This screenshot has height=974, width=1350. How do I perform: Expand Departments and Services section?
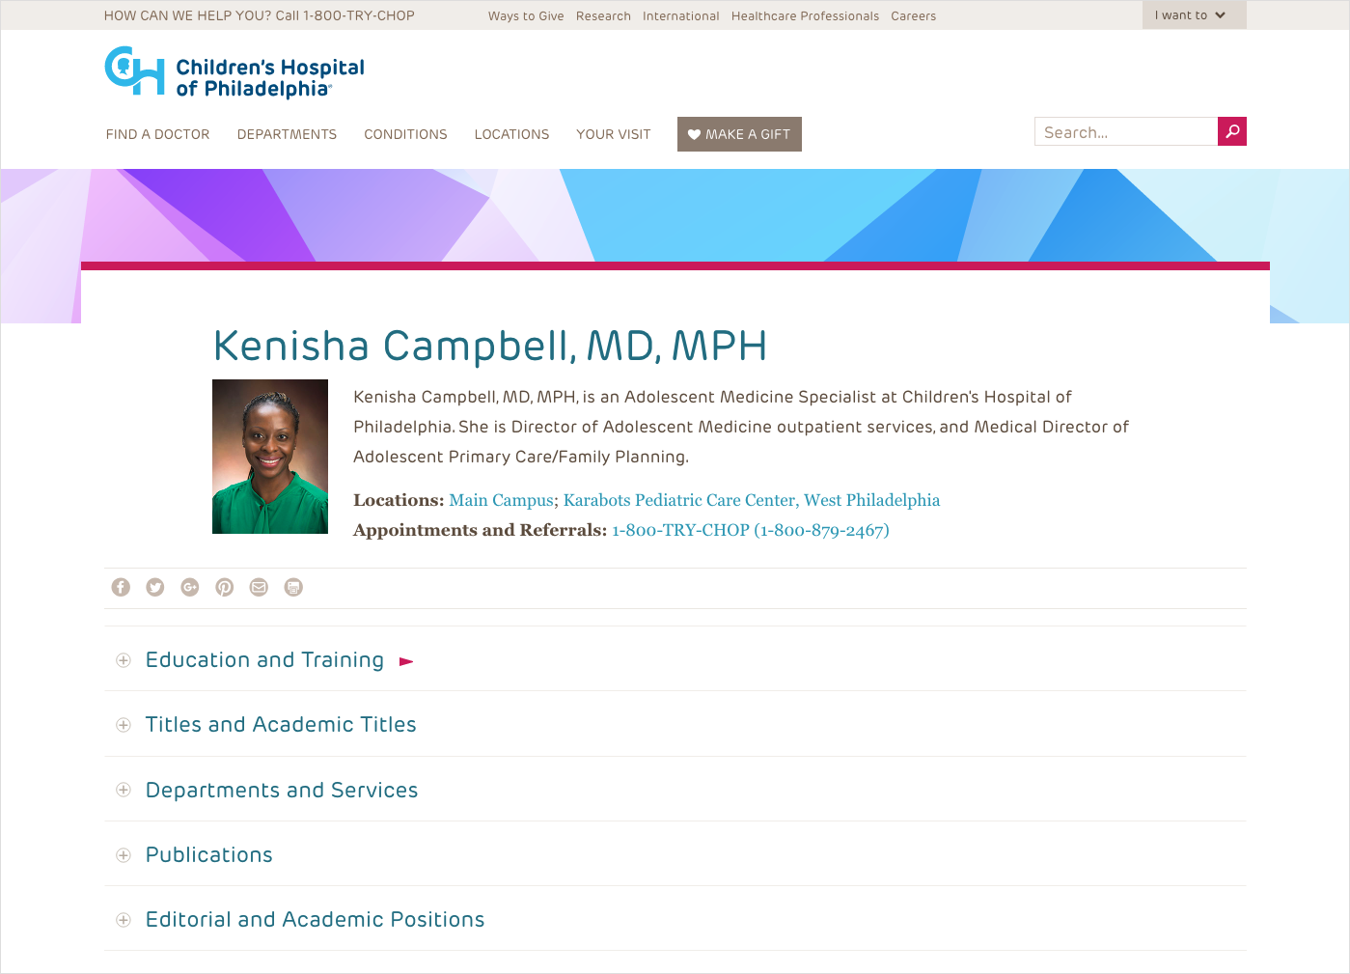coord(281,791)
